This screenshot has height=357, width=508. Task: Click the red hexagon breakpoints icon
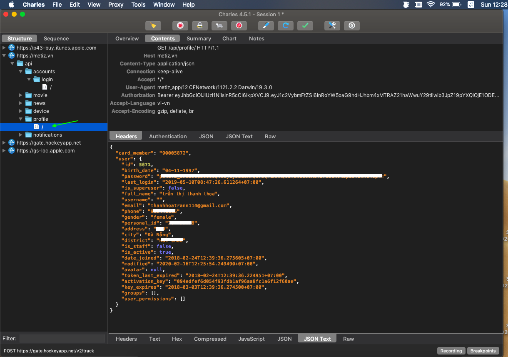click(239, 25)
